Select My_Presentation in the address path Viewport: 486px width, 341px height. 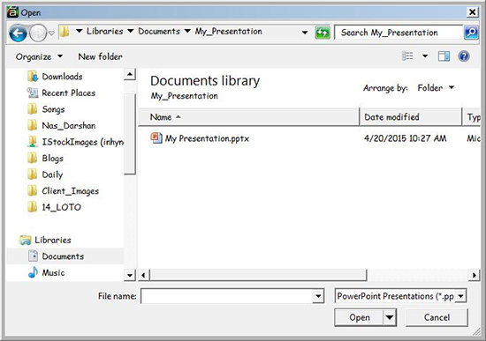point(229,32)
